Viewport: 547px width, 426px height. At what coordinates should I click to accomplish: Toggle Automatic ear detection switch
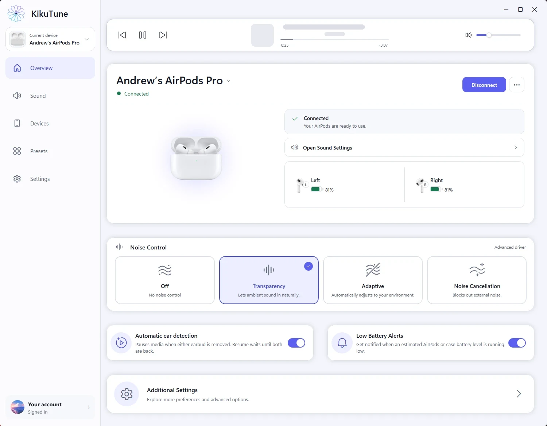pyautogui.click(x=296, y=343)
